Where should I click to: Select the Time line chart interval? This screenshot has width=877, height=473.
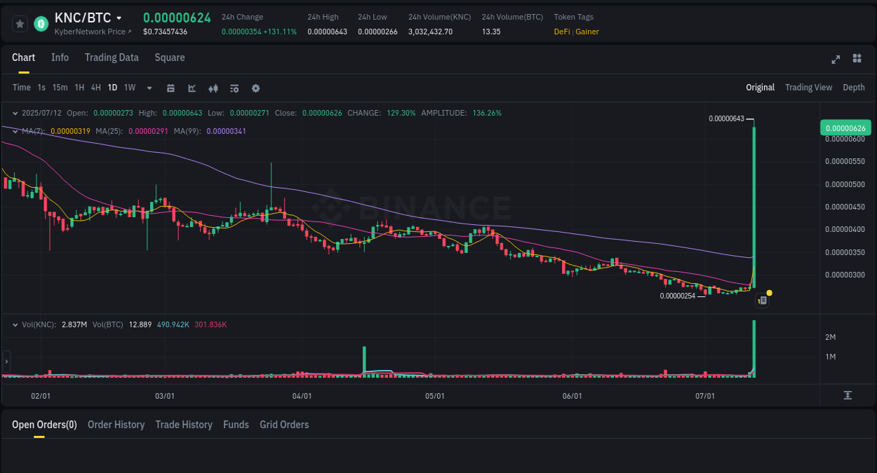point(22,88)
